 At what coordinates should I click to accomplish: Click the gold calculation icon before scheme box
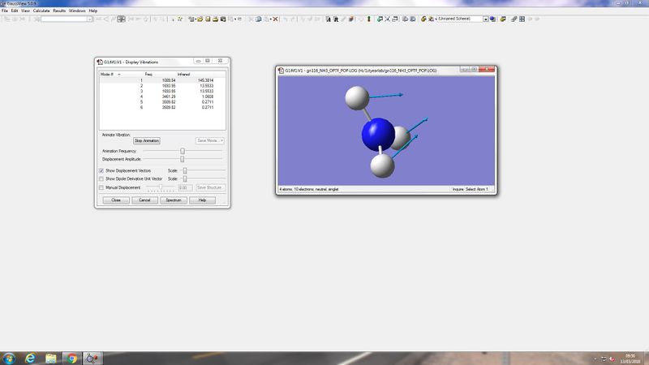[423, 19]
